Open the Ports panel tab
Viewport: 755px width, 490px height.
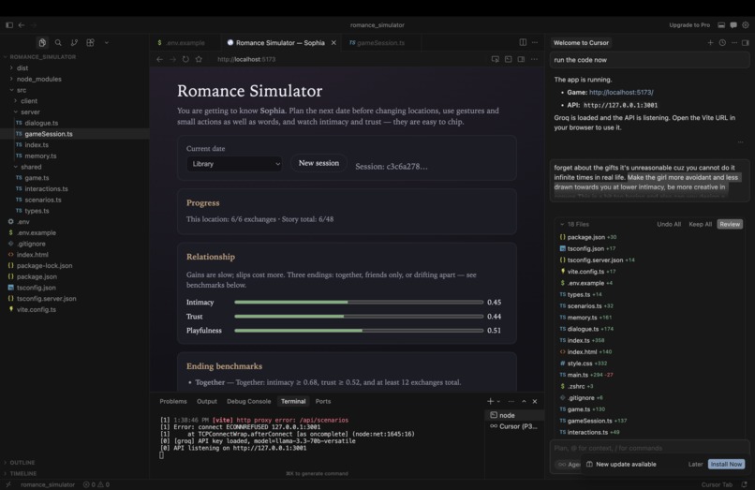323,401
